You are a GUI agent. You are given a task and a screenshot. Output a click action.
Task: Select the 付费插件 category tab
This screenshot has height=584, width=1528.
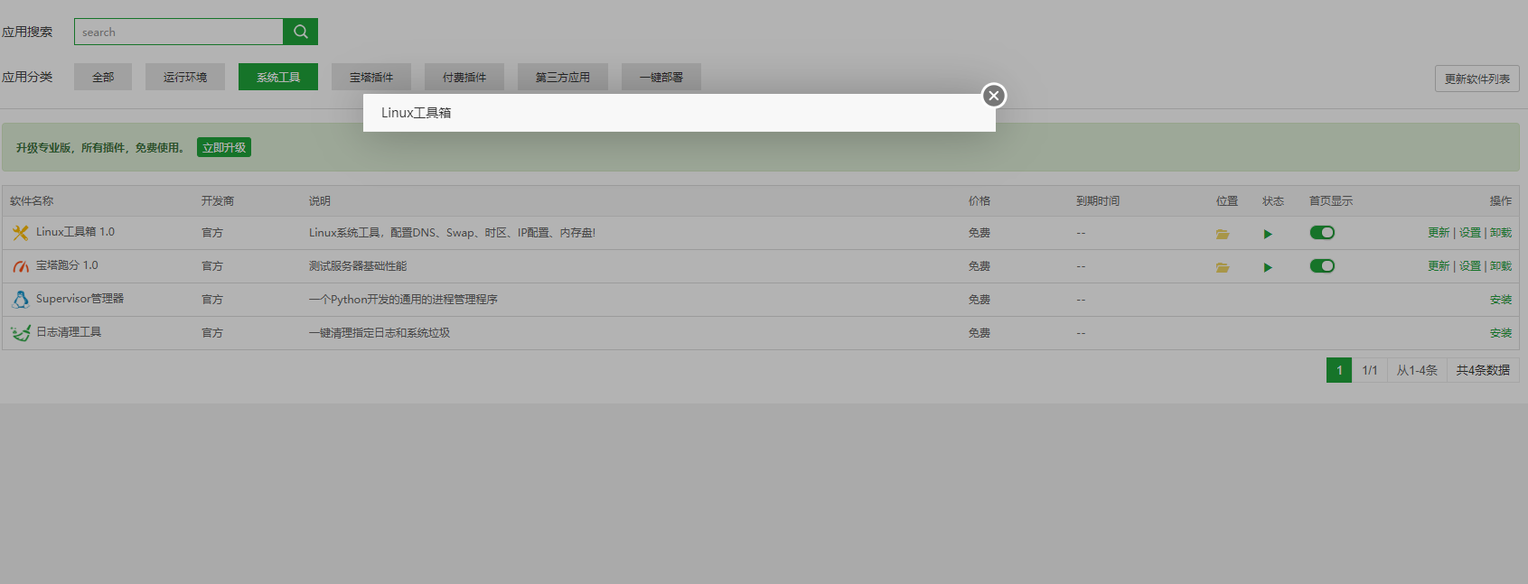464,77
